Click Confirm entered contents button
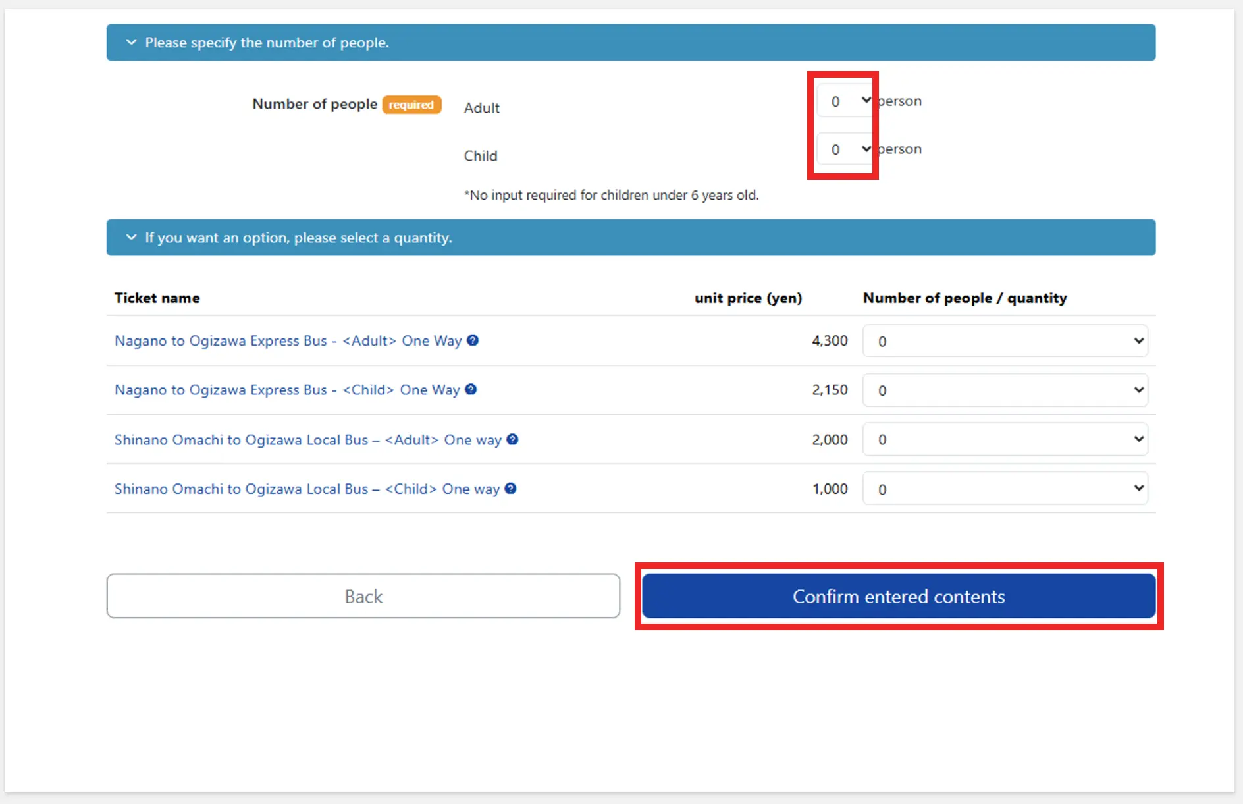 click(899, 596)
